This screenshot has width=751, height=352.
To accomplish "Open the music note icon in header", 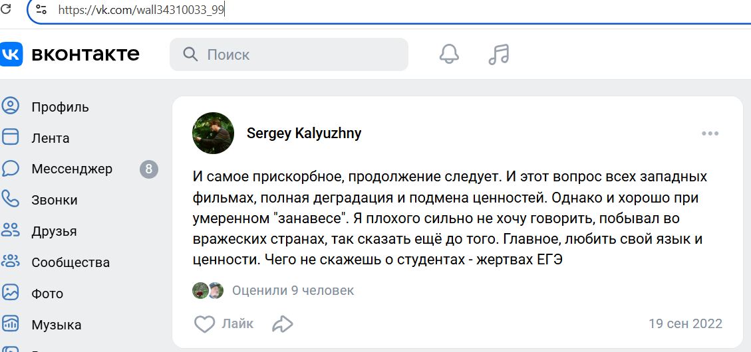I will 498,54.
